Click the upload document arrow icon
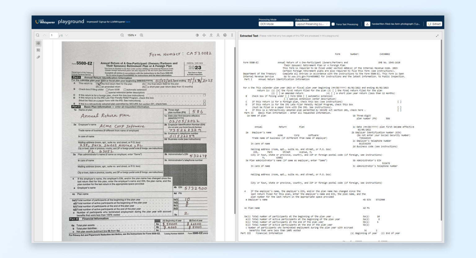The height and width of the screenshot is (258, 476). click(211, 35)
